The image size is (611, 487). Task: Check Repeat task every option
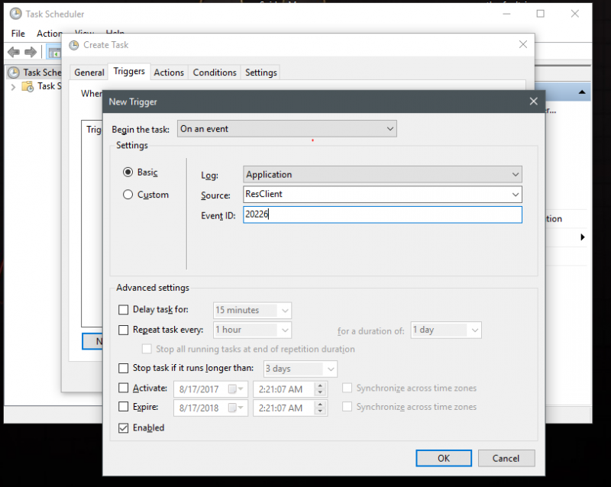(124, 330)
